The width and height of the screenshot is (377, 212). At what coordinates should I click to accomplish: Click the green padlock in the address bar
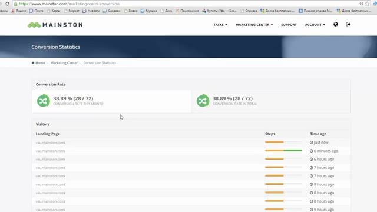pyautogui.click(x=16, y=4)
